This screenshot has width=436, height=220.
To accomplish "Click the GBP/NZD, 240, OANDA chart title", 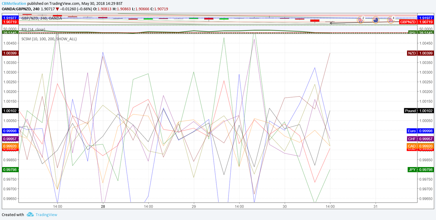I will [x=41, y=18].
